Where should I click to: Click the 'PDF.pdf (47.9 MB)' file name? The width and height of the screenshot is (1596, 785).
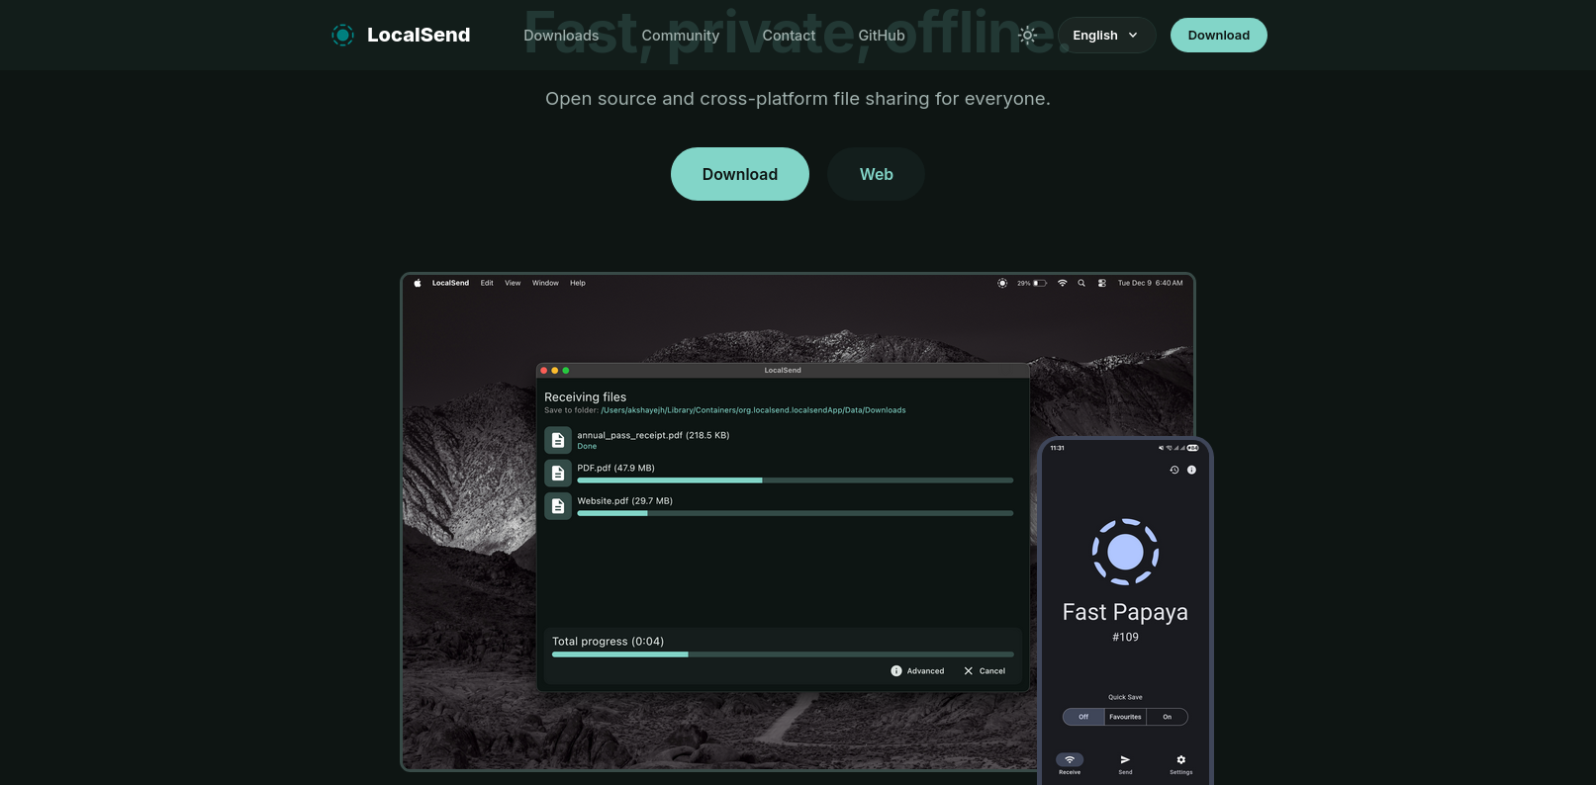(x=615, y=468)
